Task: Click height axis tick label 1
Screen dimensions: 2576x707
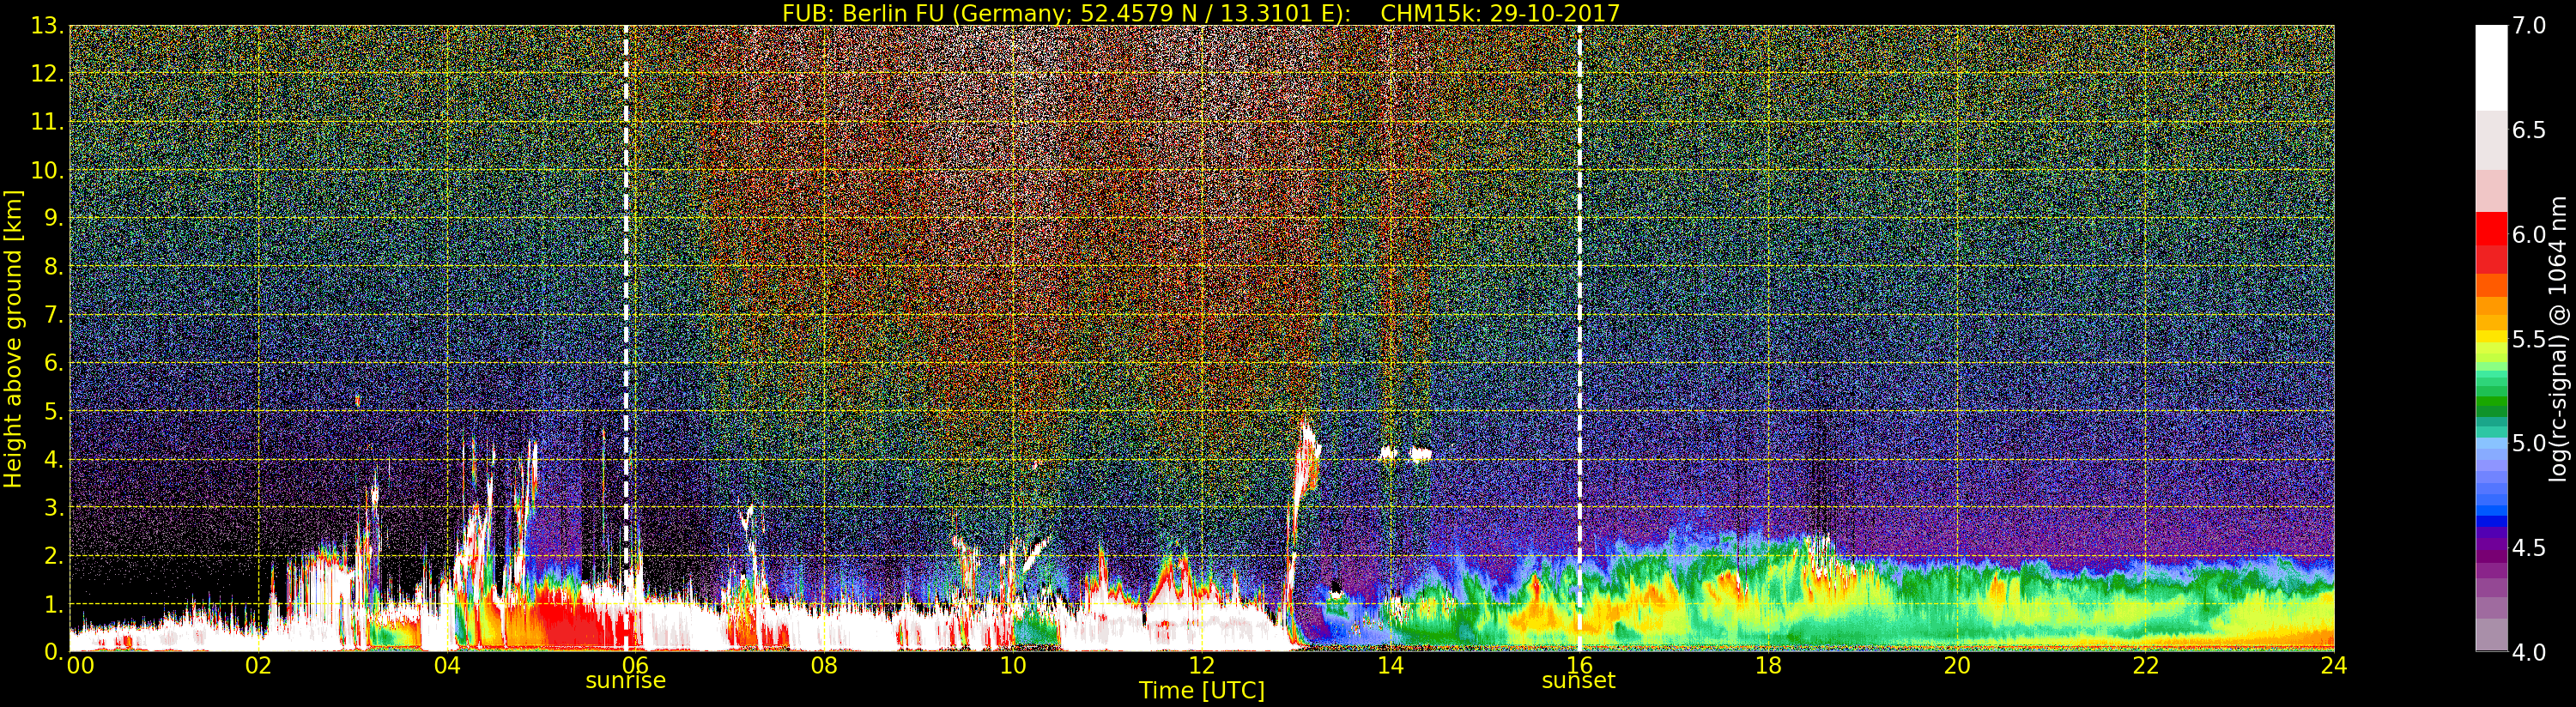Action: [x=53, y=604]
